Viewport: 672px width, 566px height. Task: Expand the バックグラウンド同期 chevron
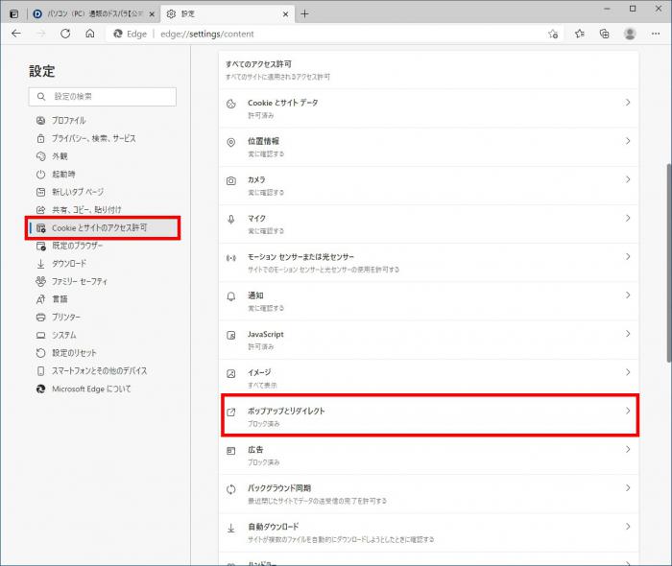click(x=628, y=487)
